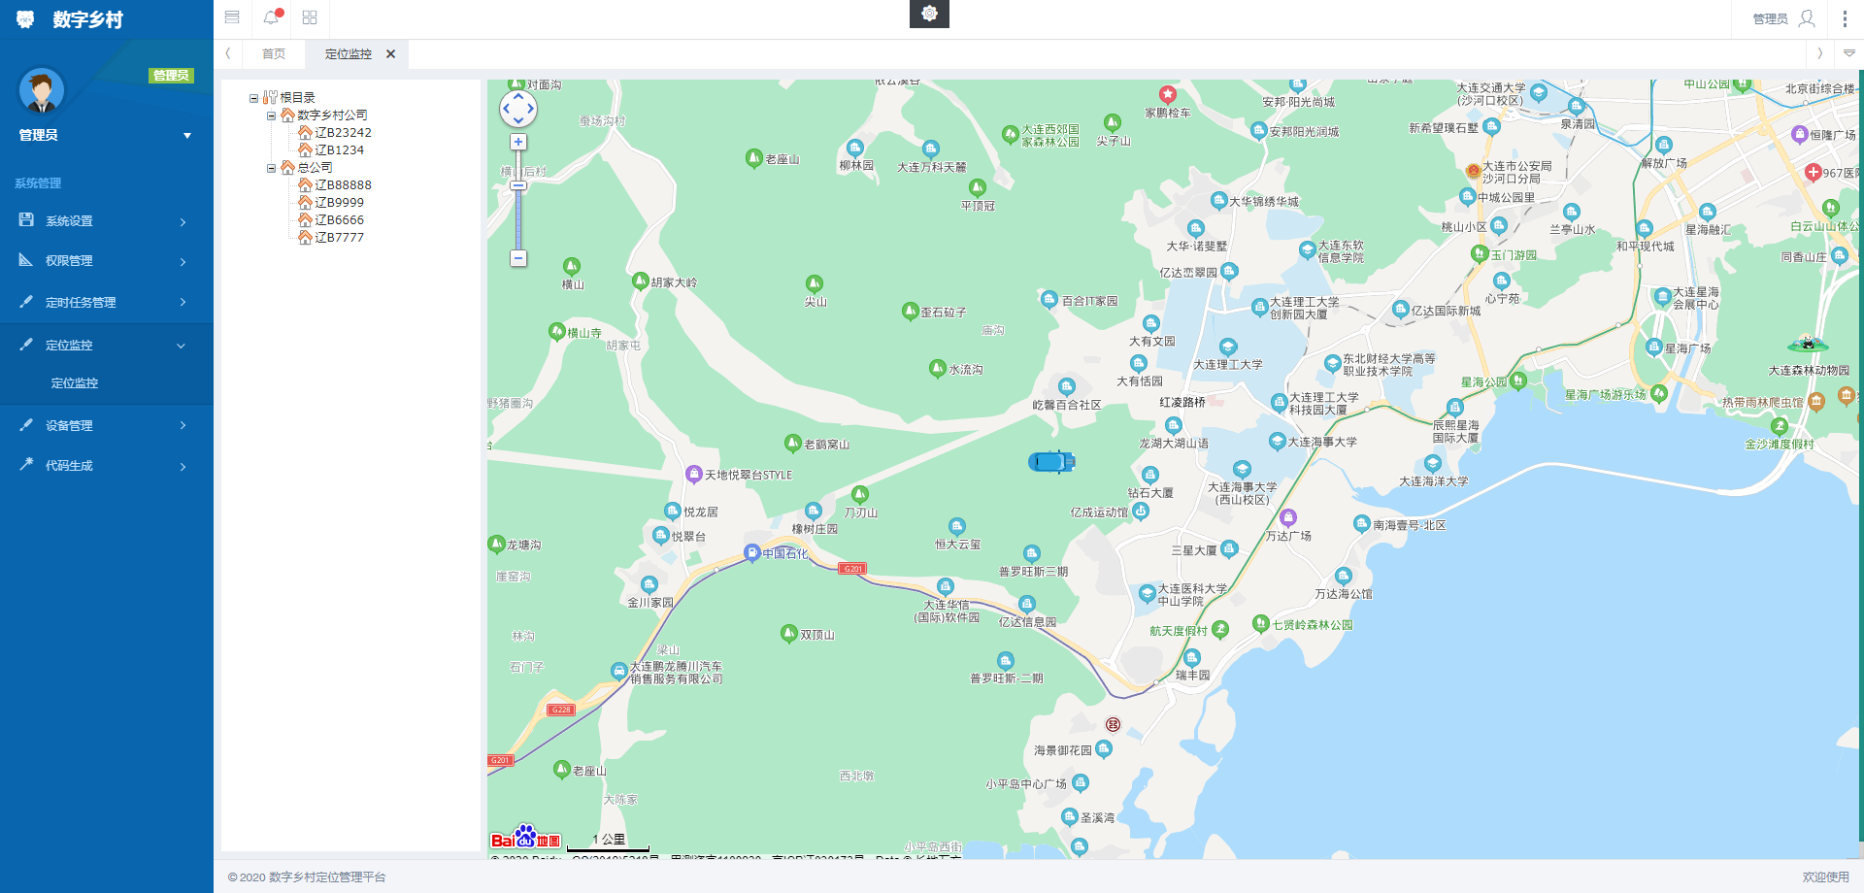
Task: Select vehicle 辽B9999 in tree
Action: [339, 203]
